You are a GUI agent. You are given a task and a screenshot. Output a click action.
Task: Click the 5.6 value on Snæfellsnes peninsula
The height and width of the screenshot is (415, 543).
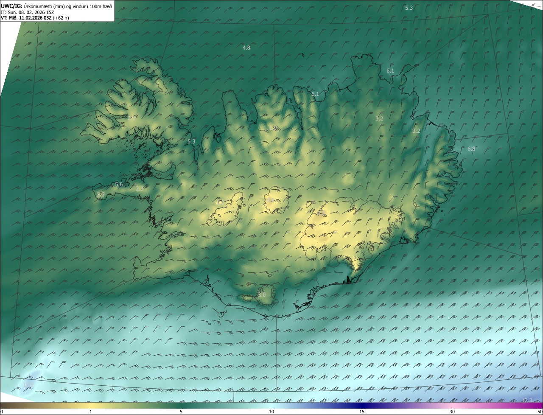pos(119,185)
